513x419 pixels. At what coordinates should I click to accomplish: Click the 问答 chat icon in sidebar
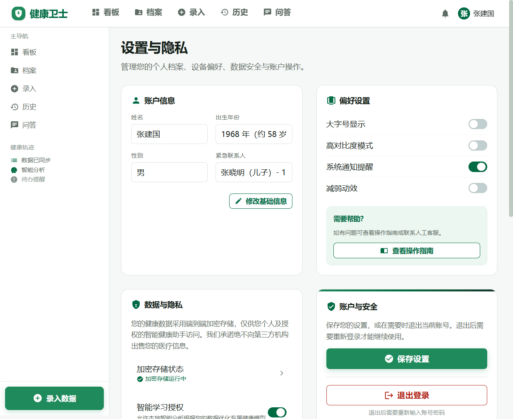pyautogui.click(x=14, y=125)
